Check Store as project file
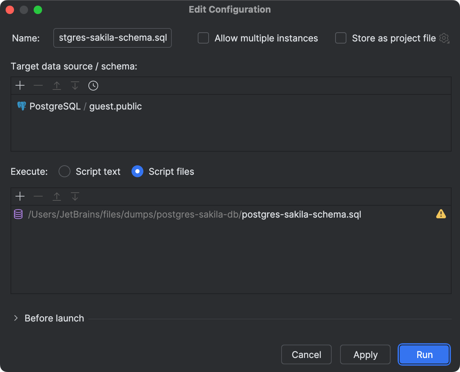Viewport: 460px width, 372px height. pos(340,38)
